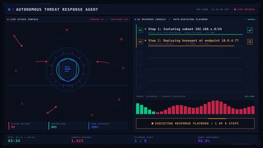The height and width of the screenshot is (148, 263).
Task: Click red marker beside LIVE ATTACK SURFACE
Action: [8, 19]
